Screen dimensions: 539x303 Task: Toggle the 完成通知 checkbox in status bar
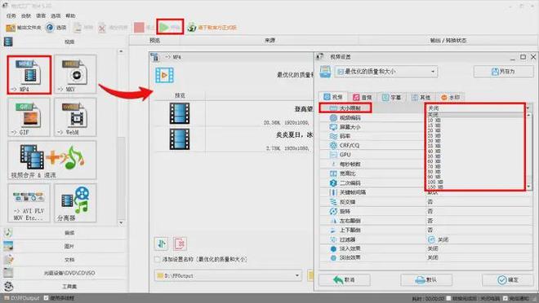point(505,298)
